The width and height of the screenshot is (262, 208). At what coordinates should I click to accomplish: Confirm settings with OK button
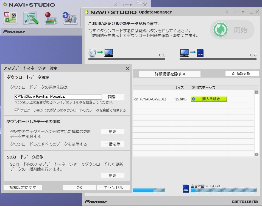click(x=79, y=188)
